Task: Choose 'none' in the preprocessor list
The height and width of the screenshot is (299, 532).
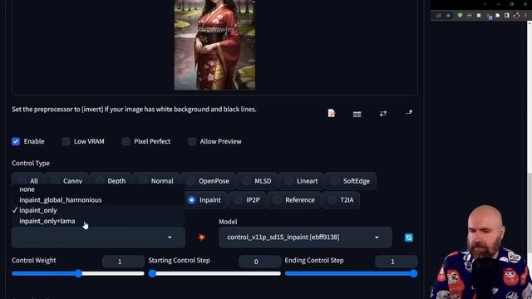Action: (x=98, y=189)
